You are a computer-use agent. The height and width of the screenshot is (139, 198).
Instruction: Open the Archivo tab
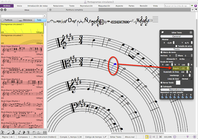point(7,6)
